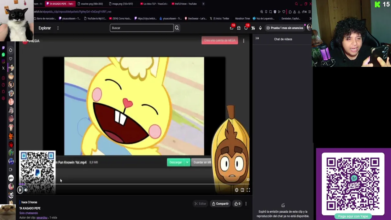
Task: Open Voz de Loquendo bookmark
Action: coord(264,18)
